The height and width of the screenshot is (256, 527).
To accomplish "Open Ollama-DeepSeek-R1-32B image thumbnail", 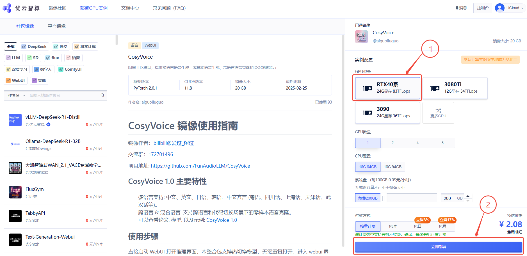I will click(x=15, y=144).
